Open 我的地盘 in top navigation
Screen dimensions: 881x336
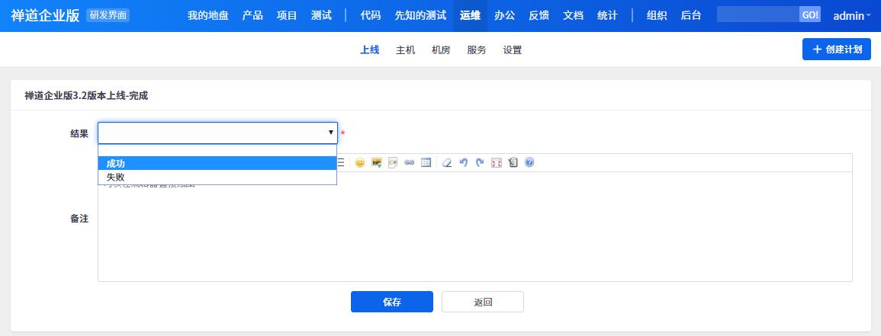click(x=208, y=16)
